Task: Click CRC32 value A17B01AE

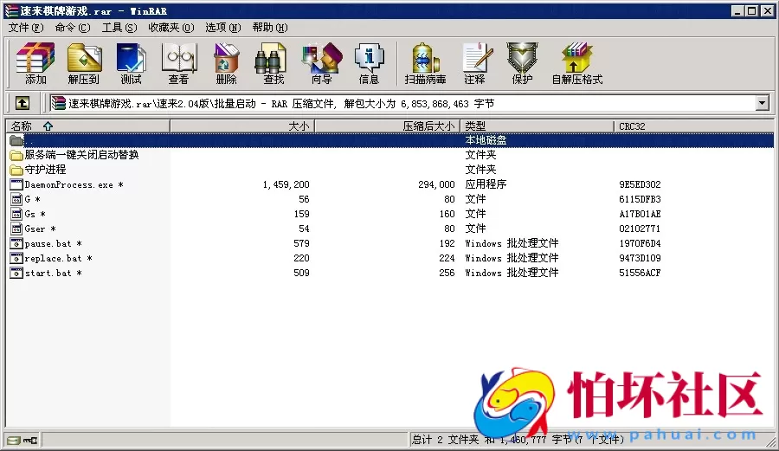Action: coord(640,214)
